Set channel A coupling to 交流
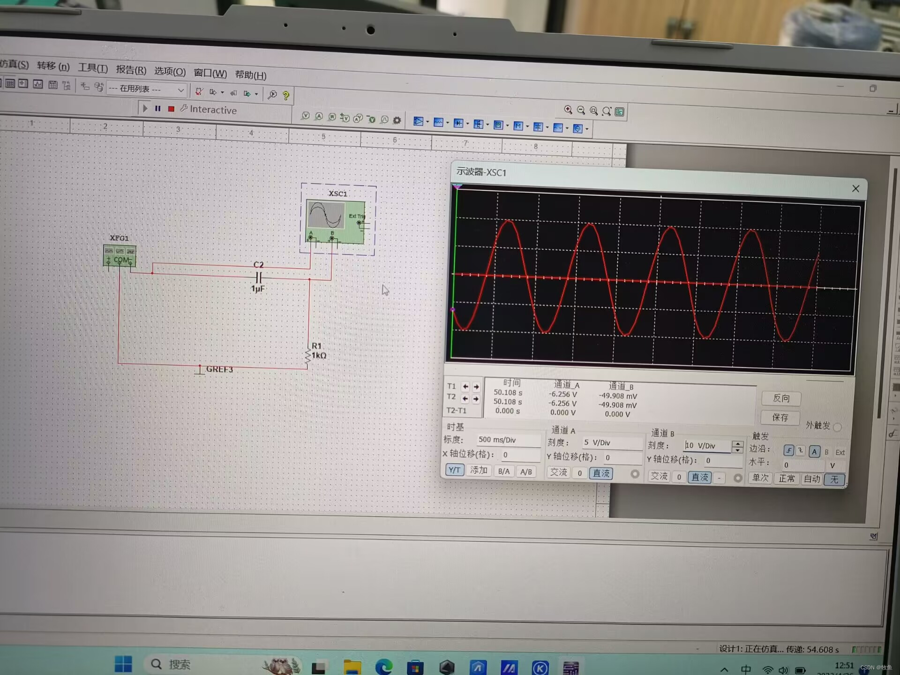This screenshot has width=900, height=675. coord(558,472)
